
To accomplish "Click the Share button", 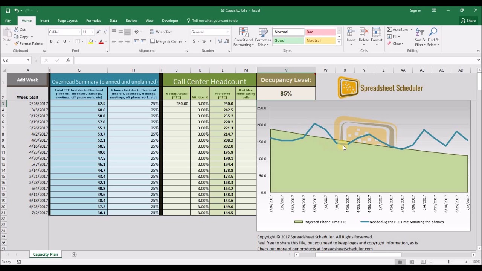I will pyautogui.click(x=468, y=21).
